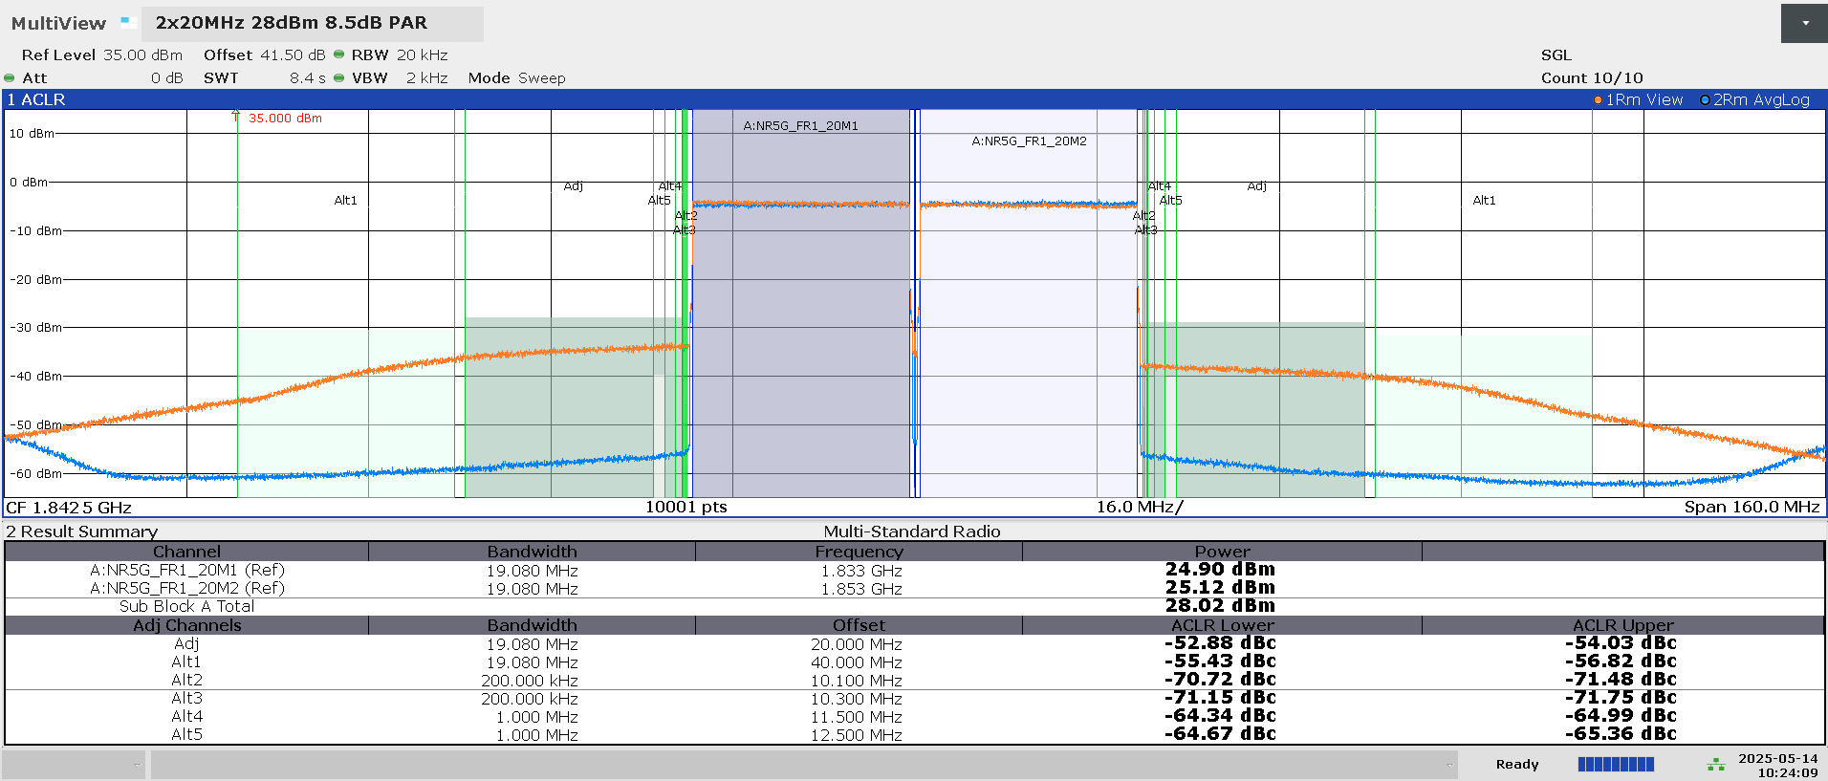Click the blue sweep progress bar
1828x781 pixels.
(1615, 764)
